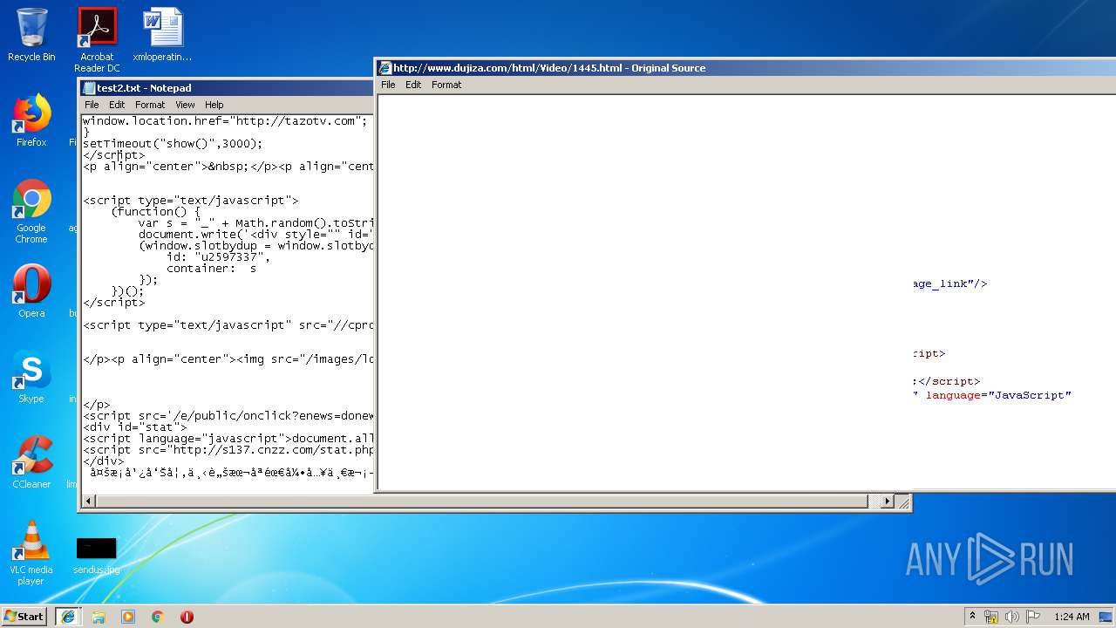Image resolution: width=1116 pixels, height=628 pixels.
Task: Launch Acrobat Reader DC from desktop
Action: 97,39
